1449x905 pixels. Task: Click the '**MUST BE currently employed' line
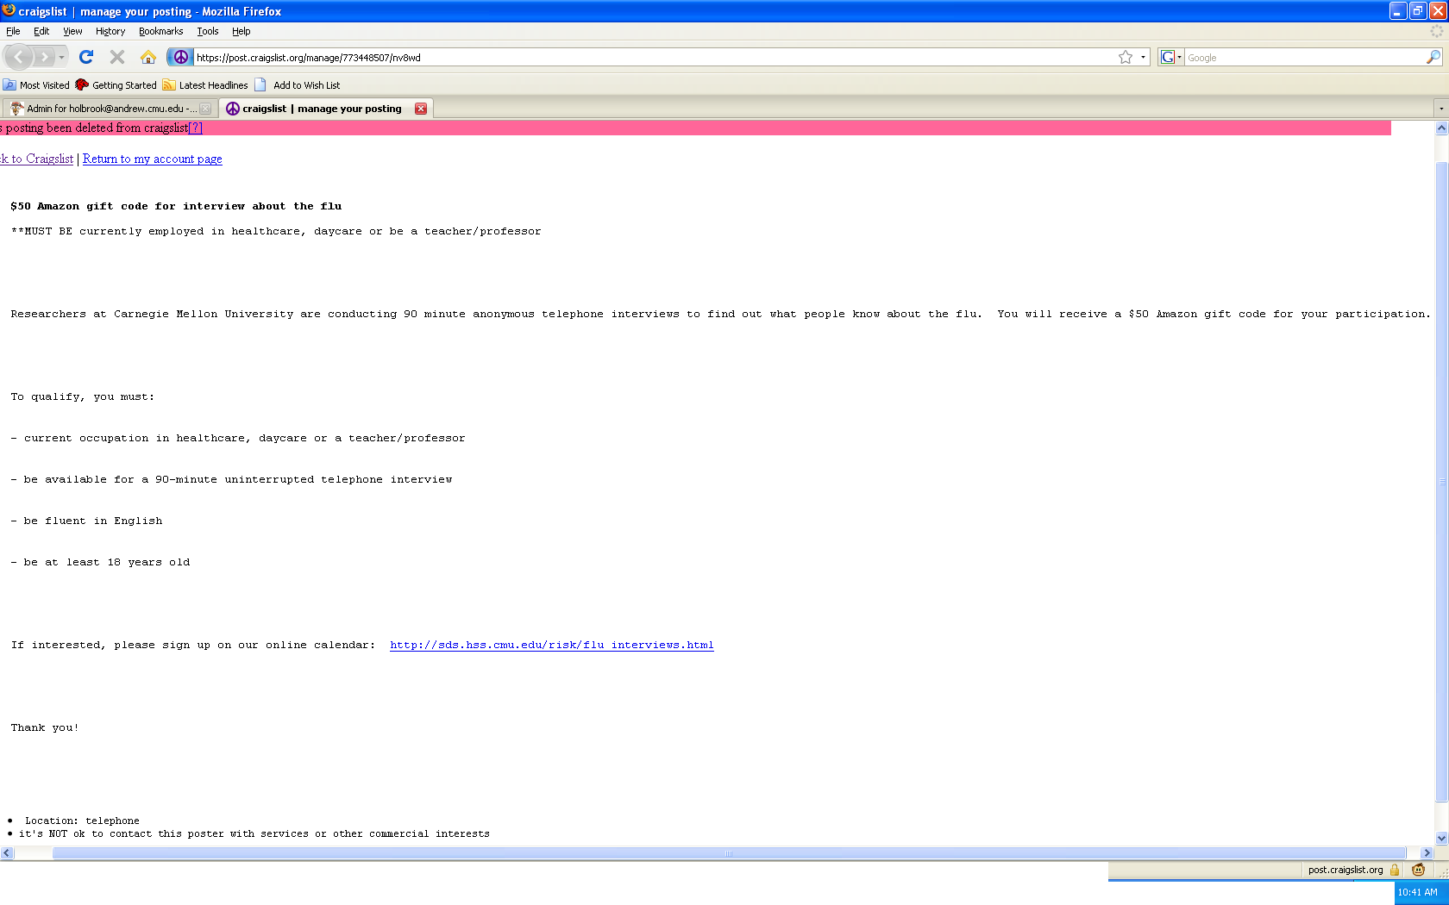point(276,231)
